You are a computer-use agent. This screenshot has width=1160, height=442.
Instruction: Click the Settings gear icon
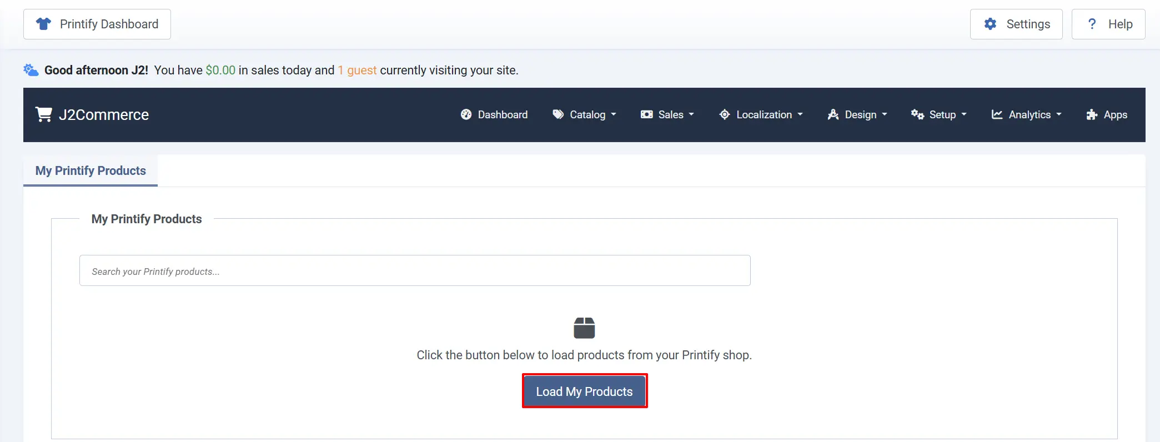point(990,24)
